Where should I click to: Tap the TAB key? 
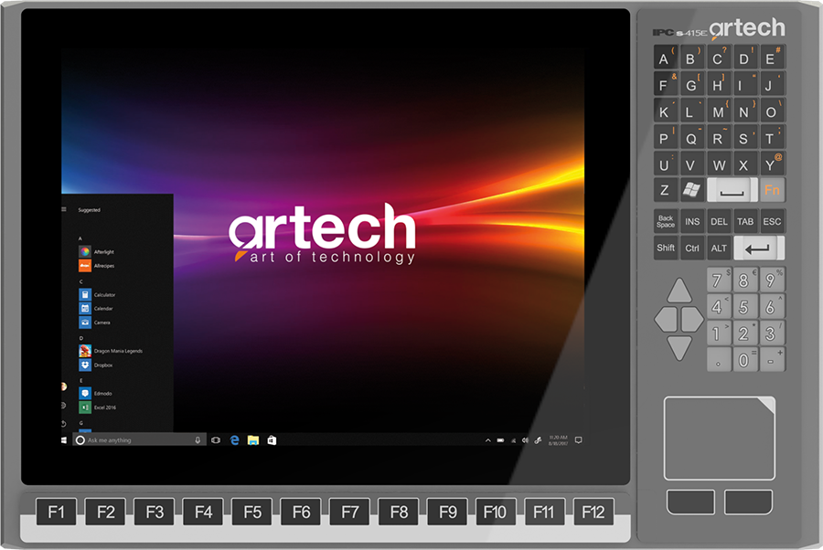(x=745, y=221)
